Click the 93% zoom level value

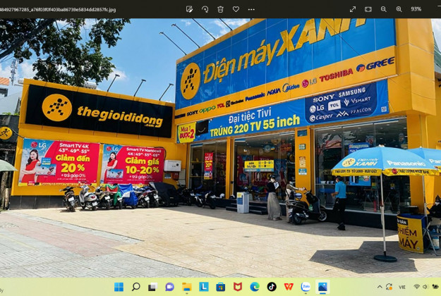(416, 9)
